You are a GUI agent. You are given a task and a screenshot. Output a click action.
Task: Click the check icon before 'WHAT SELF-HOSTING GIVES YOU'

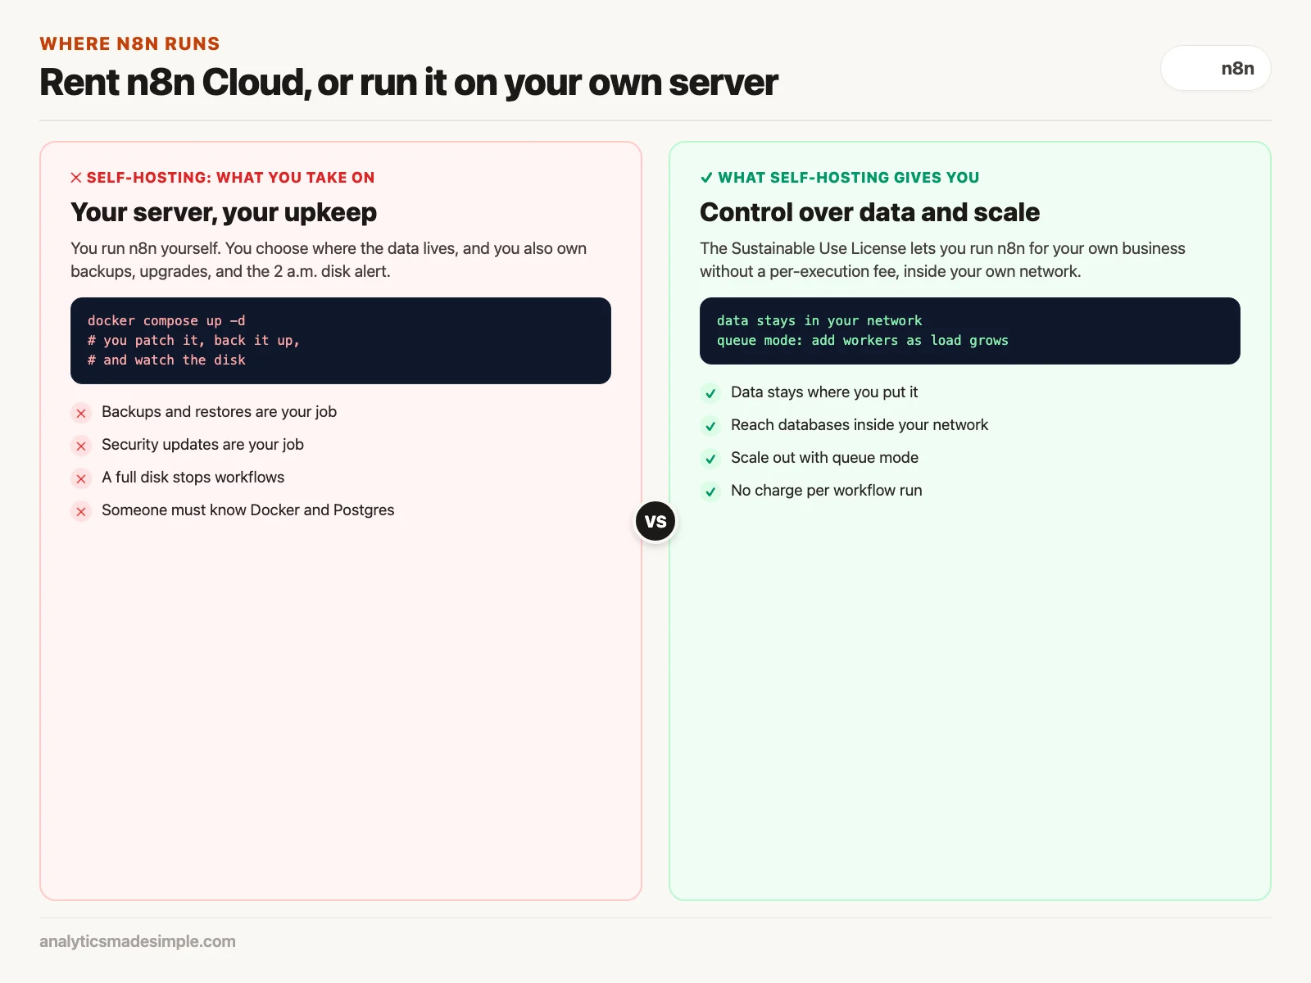pos(706,178)
